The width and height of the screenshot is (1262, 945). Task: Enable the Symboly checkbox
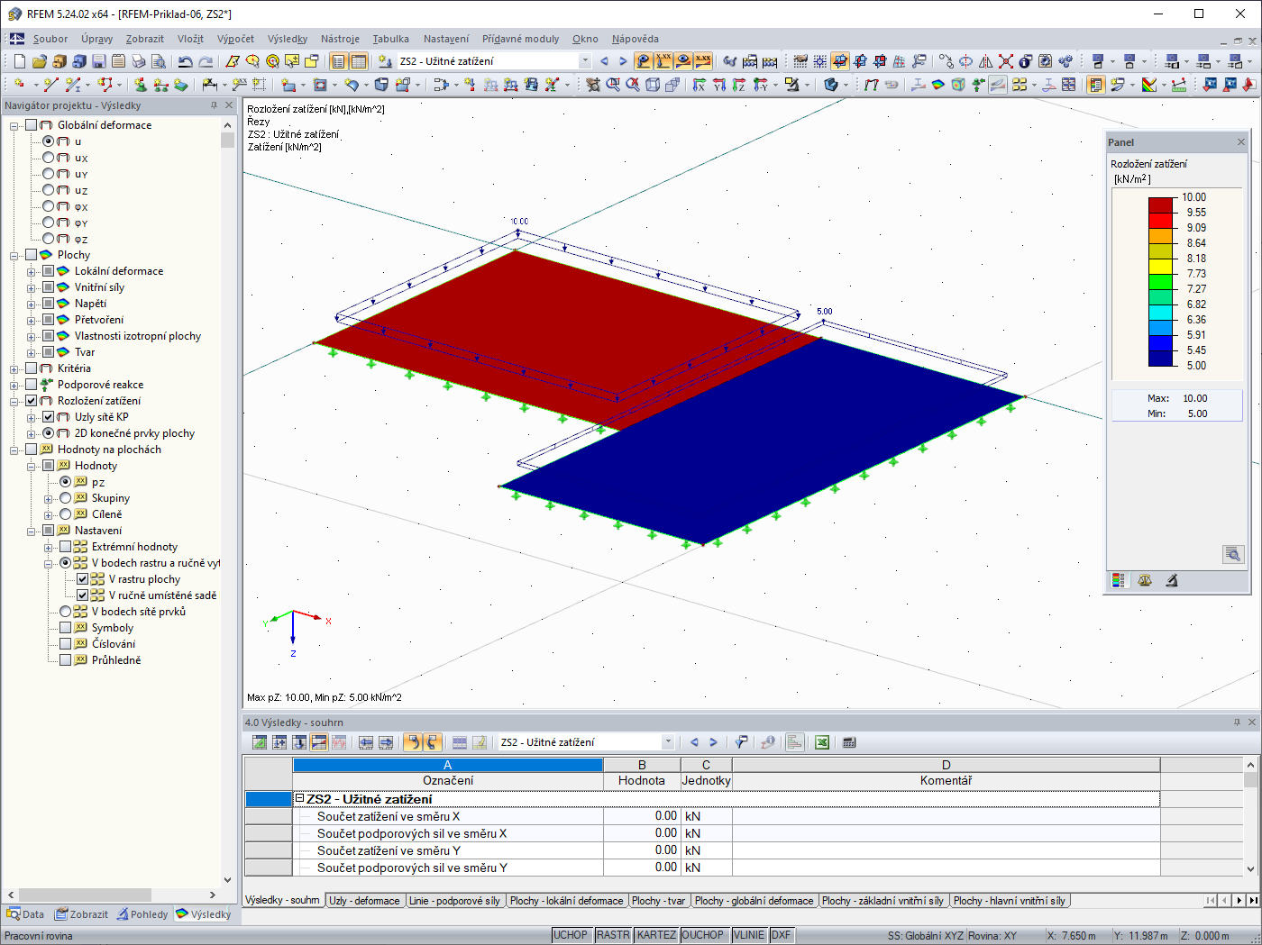click(x=66, y=628)
